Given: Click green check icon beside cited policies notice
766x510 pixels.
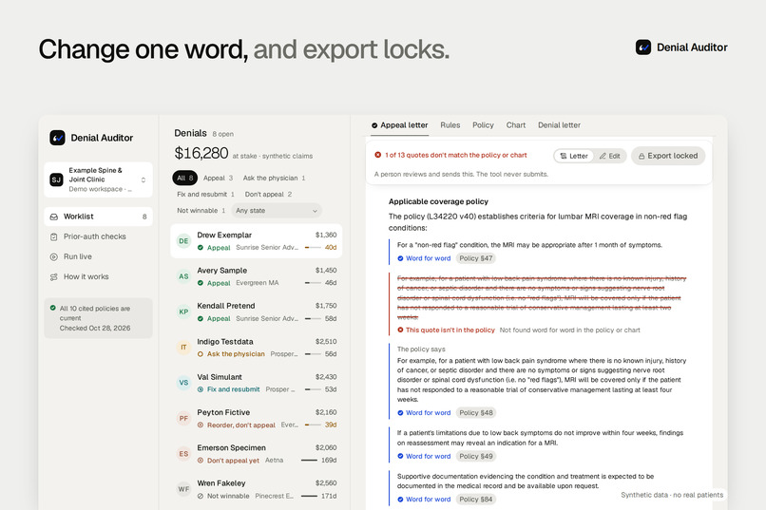Looking at the screenshot, I should click(53, 308).
